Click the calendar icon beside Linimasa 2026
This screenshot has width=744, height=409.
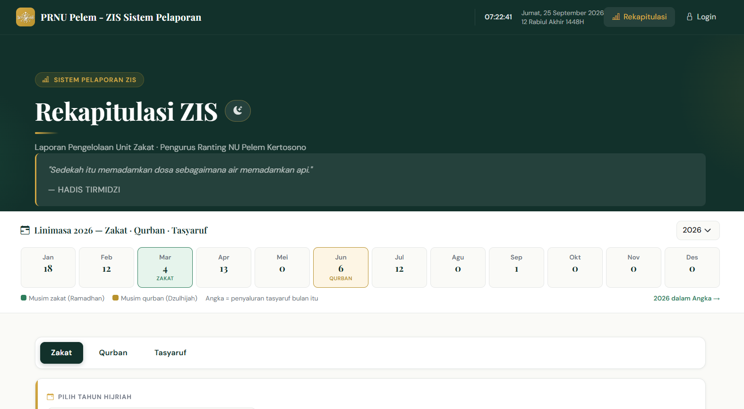25,230
